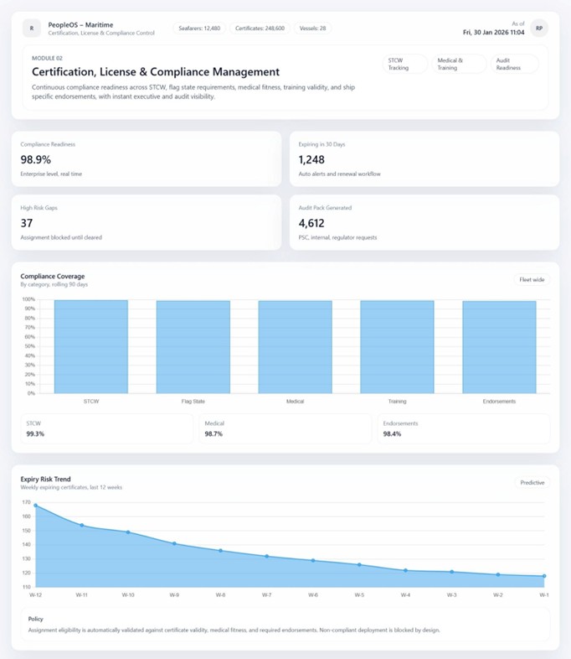Open the RP user avatar
This screenshot has height=659, width=571.
[539, 28]
